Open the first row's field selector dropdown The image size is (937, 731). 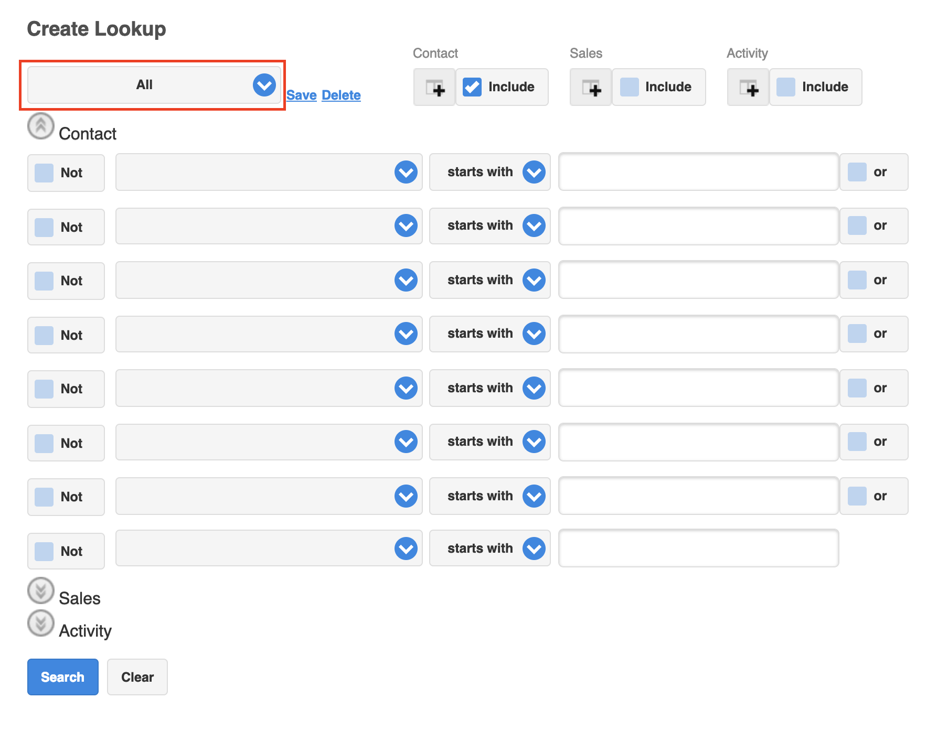[269, 172]
